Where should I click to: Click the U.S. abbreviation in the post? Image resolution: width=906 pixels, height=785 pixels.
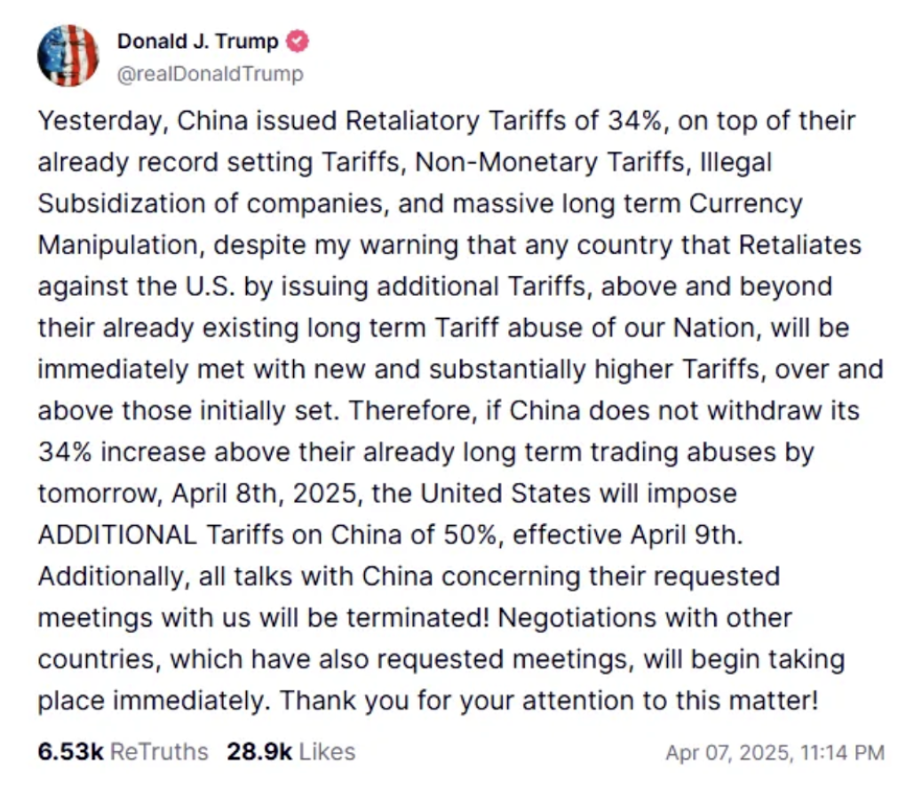[x=211, y=287]
